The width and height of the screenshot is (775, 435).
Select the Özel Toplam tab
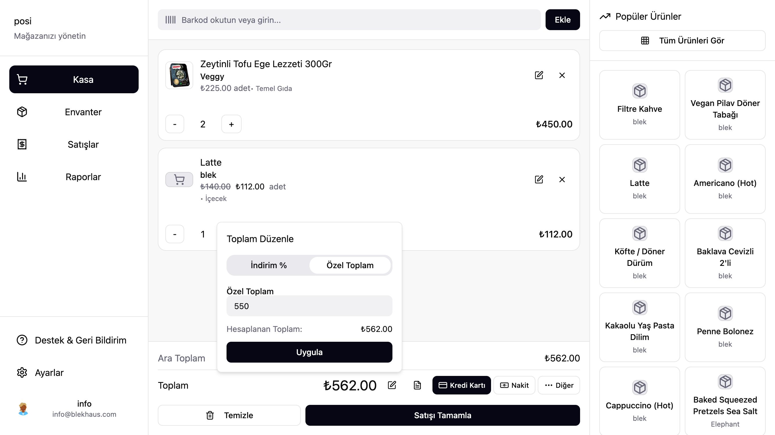point(350,265)
